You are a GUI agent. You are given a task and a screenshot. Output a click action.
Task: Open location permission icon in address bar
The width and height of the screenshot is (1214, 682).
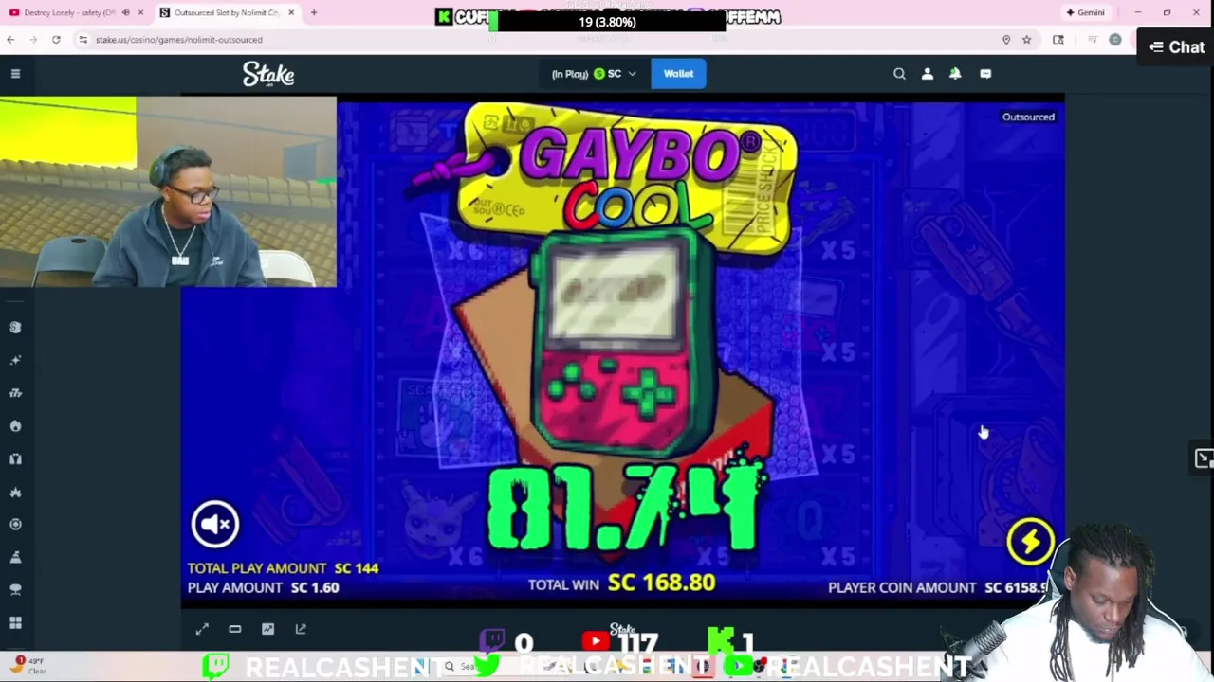click(1006, 40)
